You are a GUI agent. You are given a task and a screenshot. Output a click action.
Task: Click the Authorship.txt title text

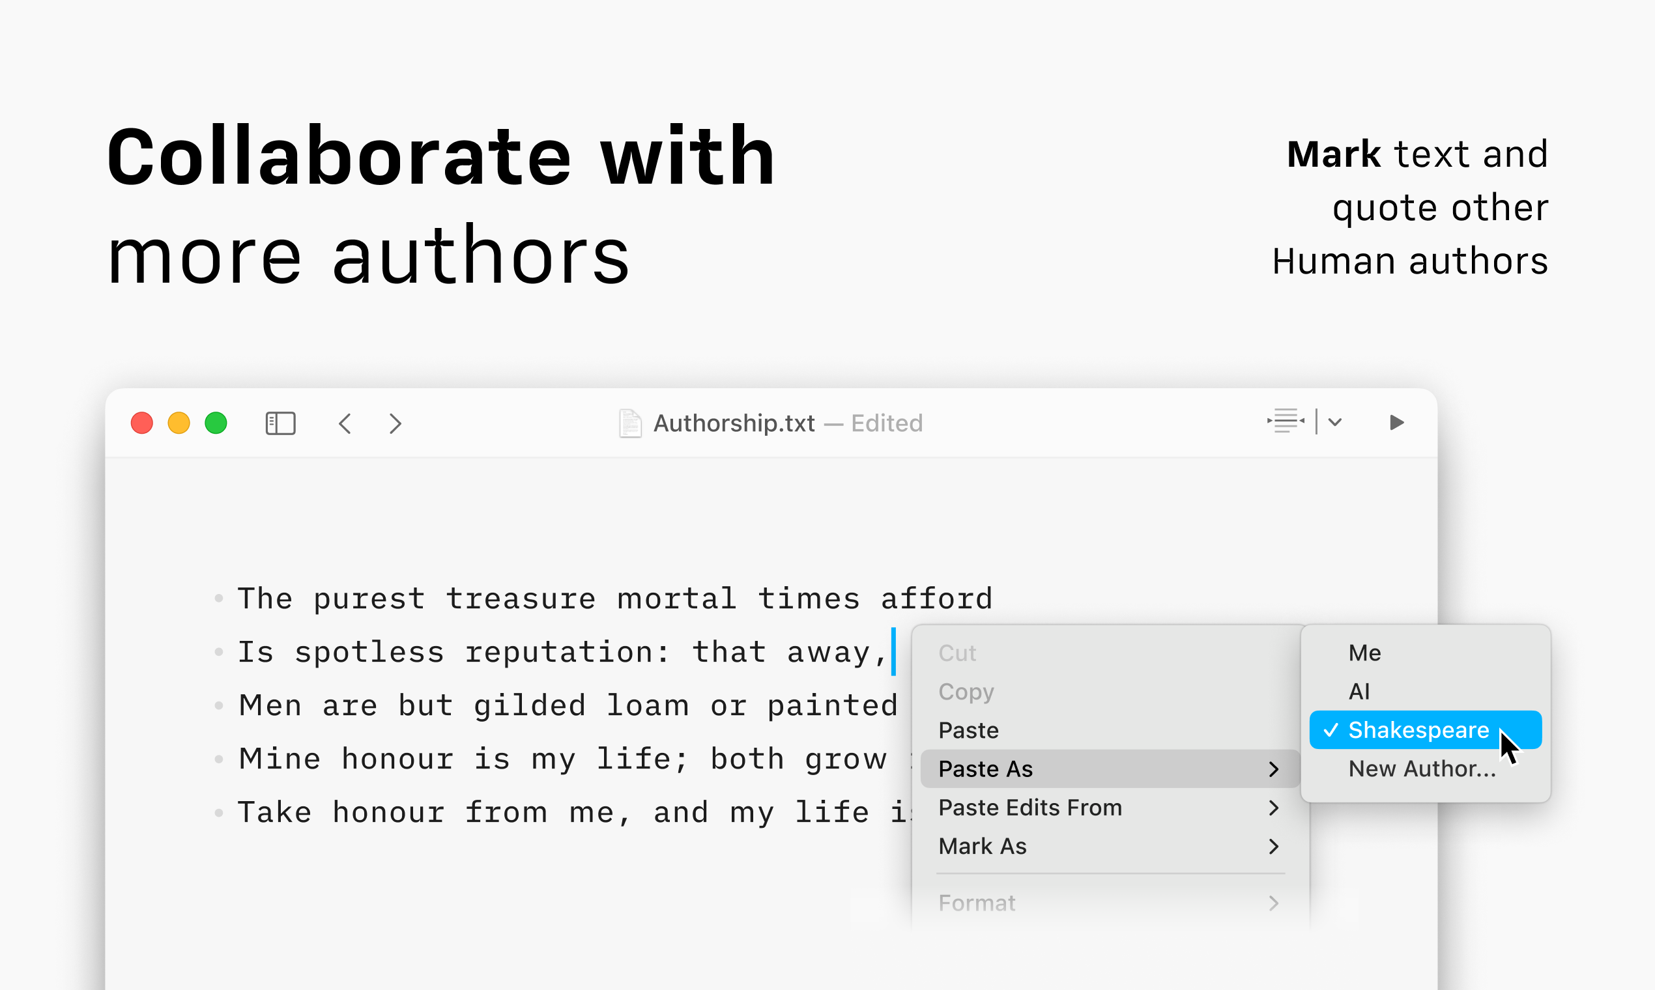(734, 423)
